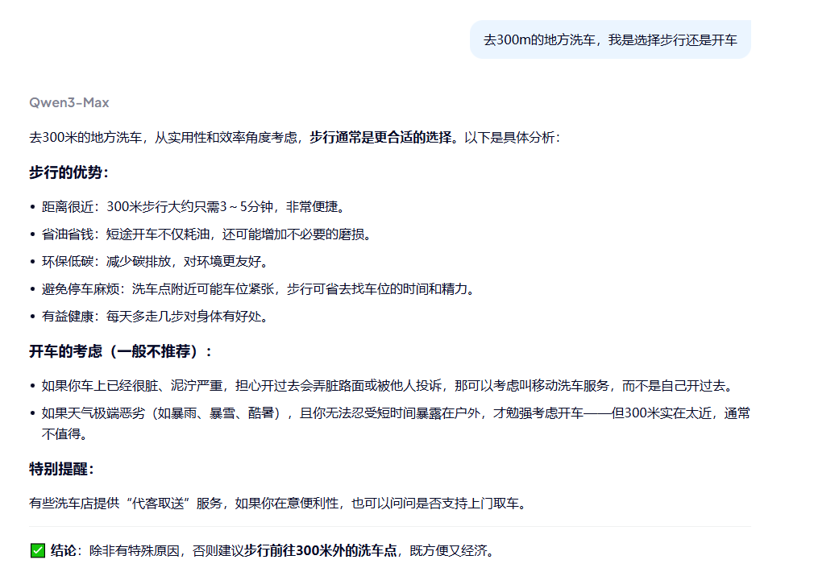The image size is (839, 568).
Task: Click the Qwen3-Max model name label
Action: coord(69,103)
